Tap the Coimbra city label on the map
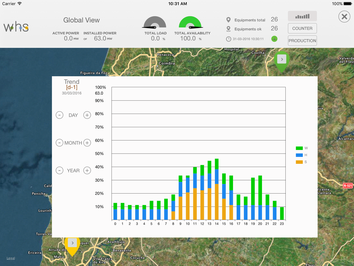354x266 pixels. tap(167, 63)
